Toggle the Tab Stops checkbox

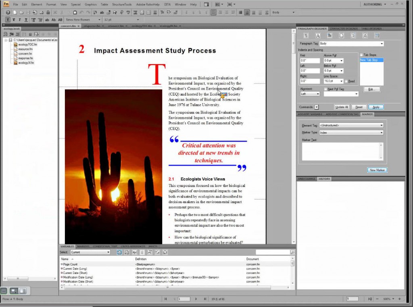[x=361, y=55]
